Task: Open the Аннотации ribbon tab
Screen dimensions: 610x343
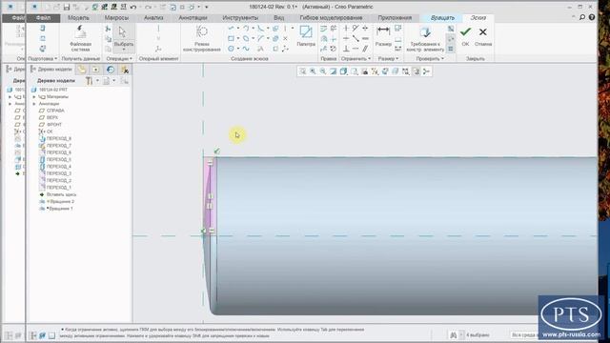Action: [193, 18]
